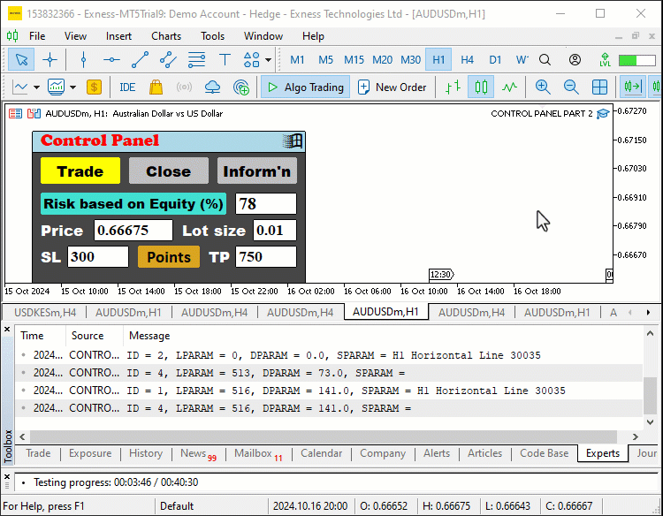The image size is (663, 516).
Task: Select the trendline drawing tool
Action: point(140,59)
